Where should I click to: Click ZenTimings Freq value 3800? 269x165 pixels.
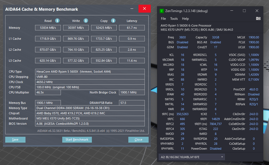click(182, 37)
